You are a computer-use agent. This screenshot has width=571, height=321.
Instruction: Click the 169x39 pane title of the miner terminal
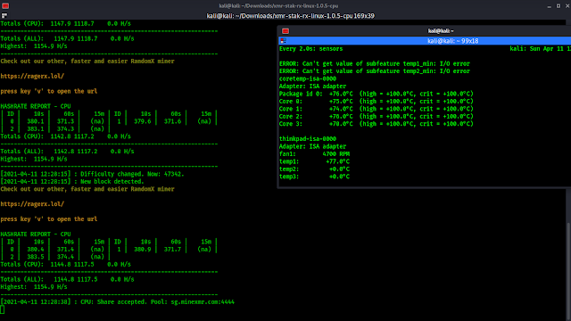click(x=290, y=16)
